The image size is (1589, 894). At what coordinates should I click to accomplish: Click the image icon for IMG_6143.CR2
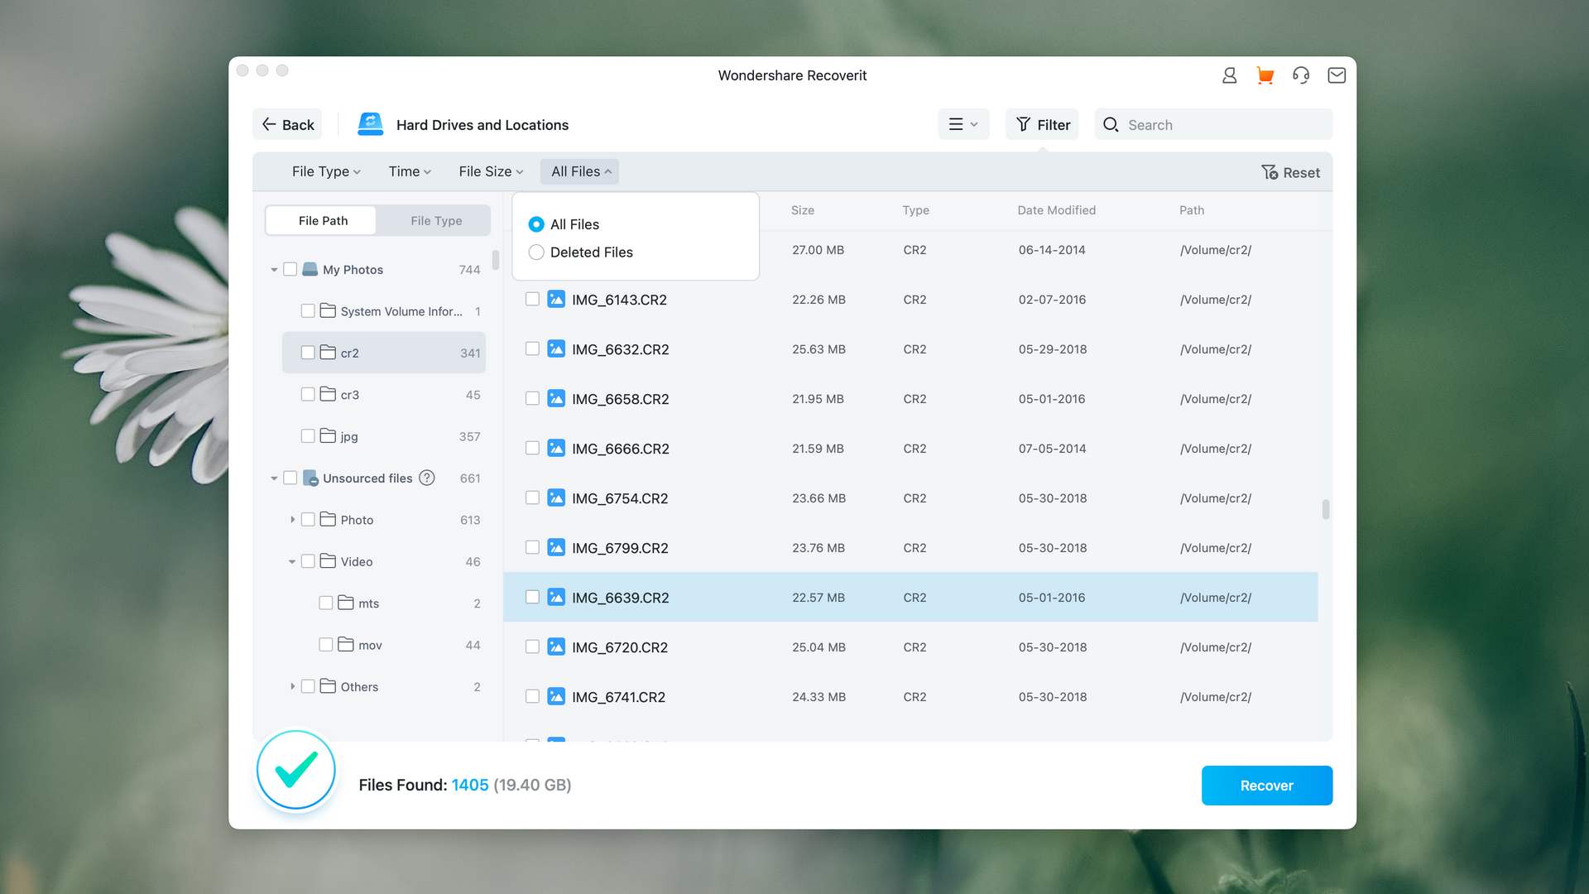point(556,299)
